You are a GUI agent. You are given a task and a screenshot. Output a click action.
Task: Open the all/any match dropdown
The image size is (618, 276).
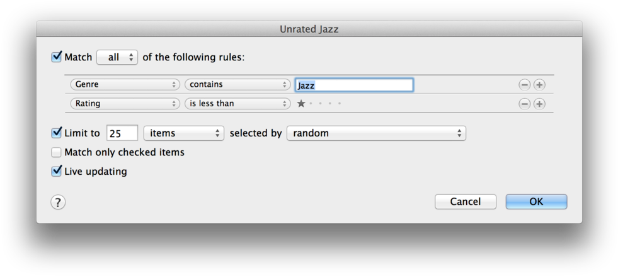point(117,57)
